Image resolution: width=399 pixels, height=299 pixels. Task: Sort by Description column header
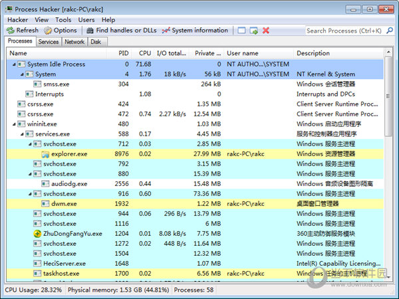point(338,53)
